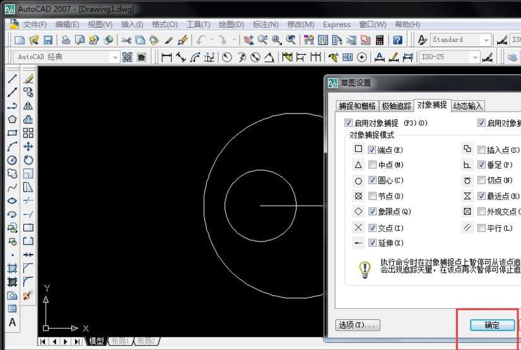Image resolution: width=521 pixels, height=350 pixels.
Task: Uncheck the 象限点(Q) snap checkbox
Action: 372,211
